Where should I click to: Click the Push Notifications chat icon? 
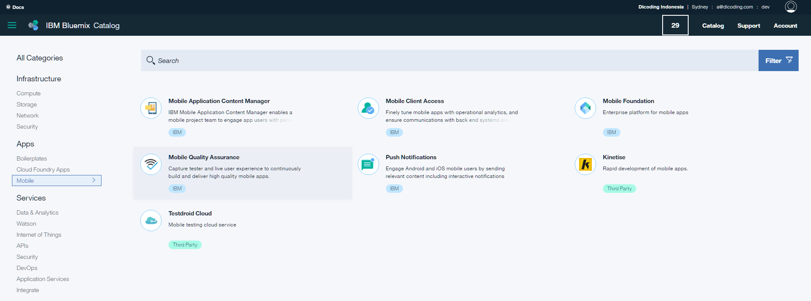click(368, 164)
